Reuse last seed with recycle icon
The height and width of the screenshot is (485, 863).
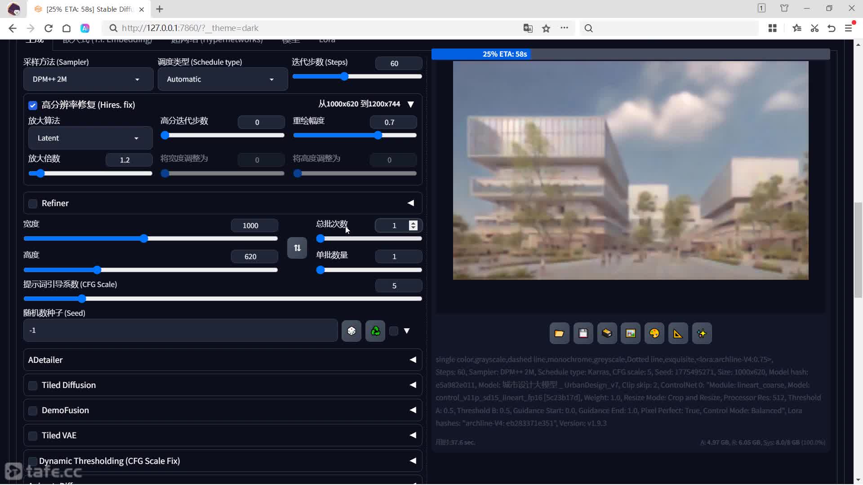pyautogui.click(x=375, y=331)
